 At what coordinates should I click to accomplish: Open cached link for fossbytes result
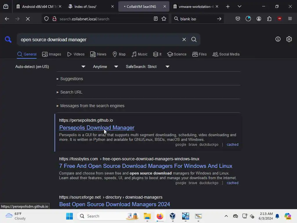[x=232, y=183]
